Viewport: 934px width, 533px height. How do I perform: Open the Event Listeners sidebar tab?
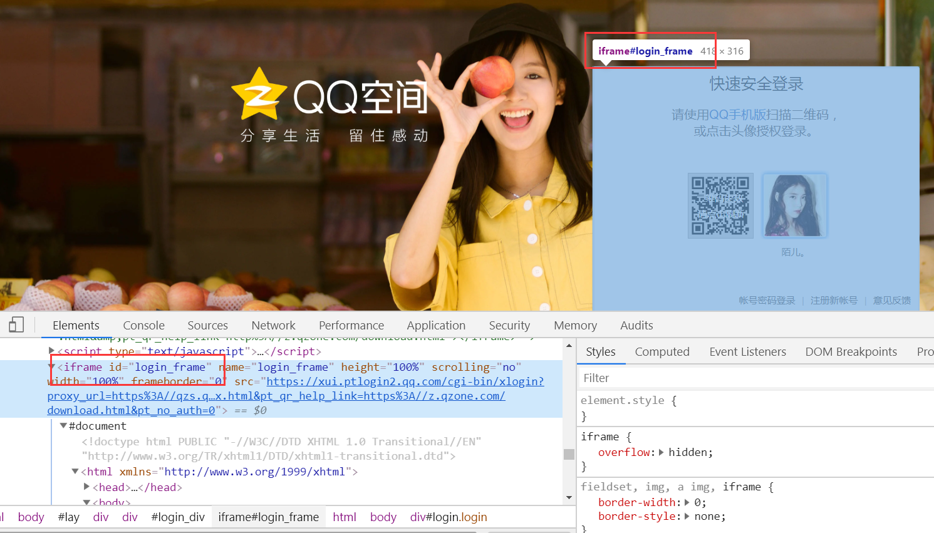point(747,352)
